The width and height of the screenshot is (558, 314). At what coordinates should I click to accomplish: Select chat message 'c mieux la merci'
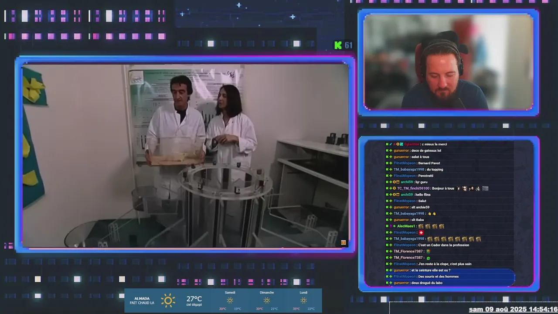434,144
